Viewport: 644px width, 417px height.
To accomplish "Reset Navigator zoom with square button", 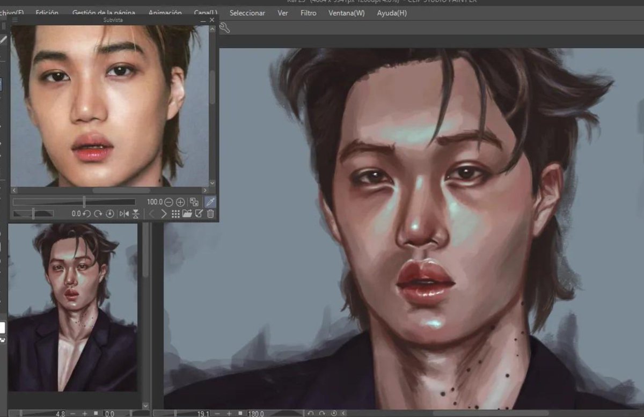I will pyautogui.click(x=96, y=413).
